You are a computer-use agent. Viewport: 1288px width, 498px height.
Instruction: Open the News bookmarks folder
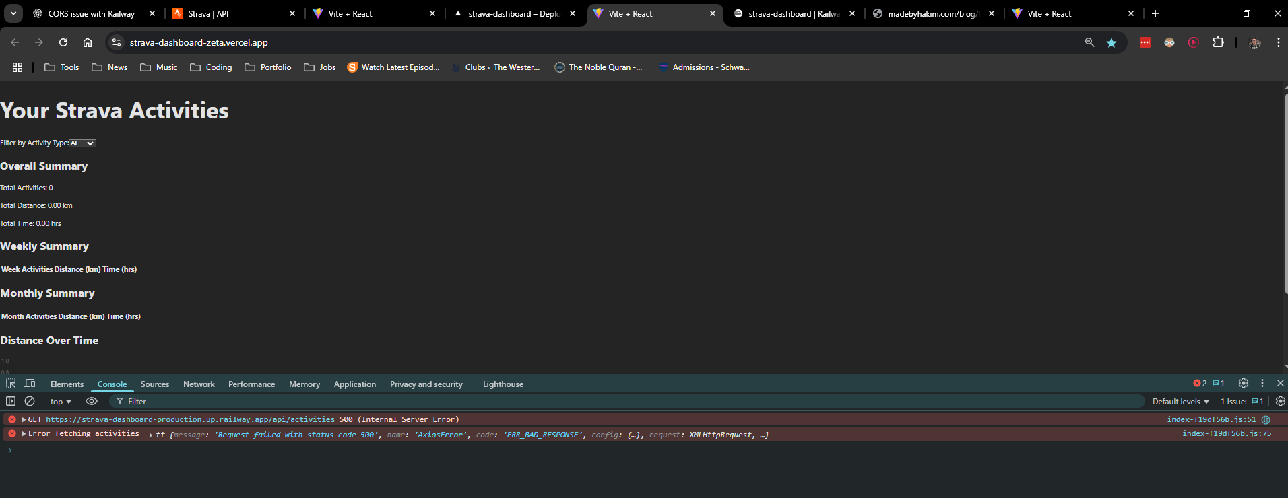110,67
